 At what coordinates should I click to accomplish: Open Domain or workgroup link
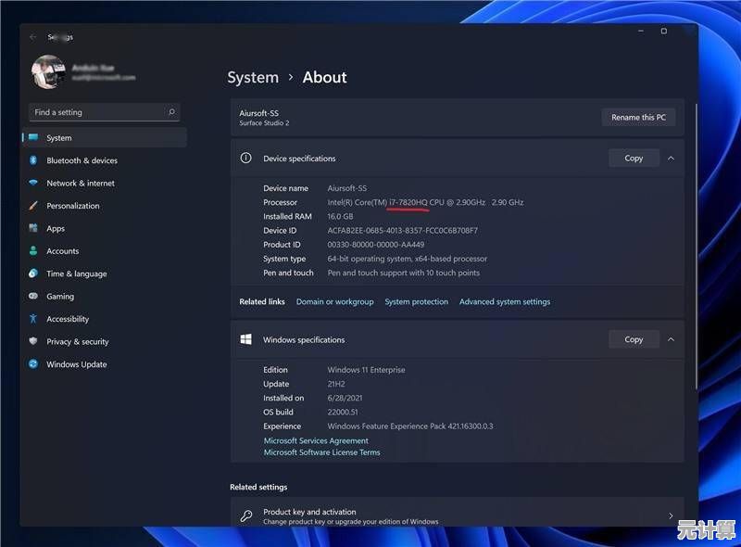[334, 302]
